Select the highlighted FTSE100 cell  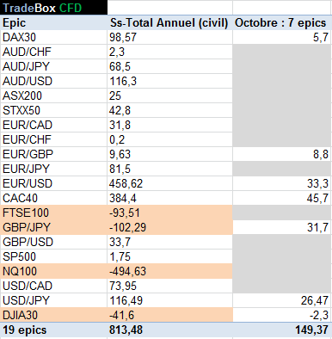pos(54,213)
